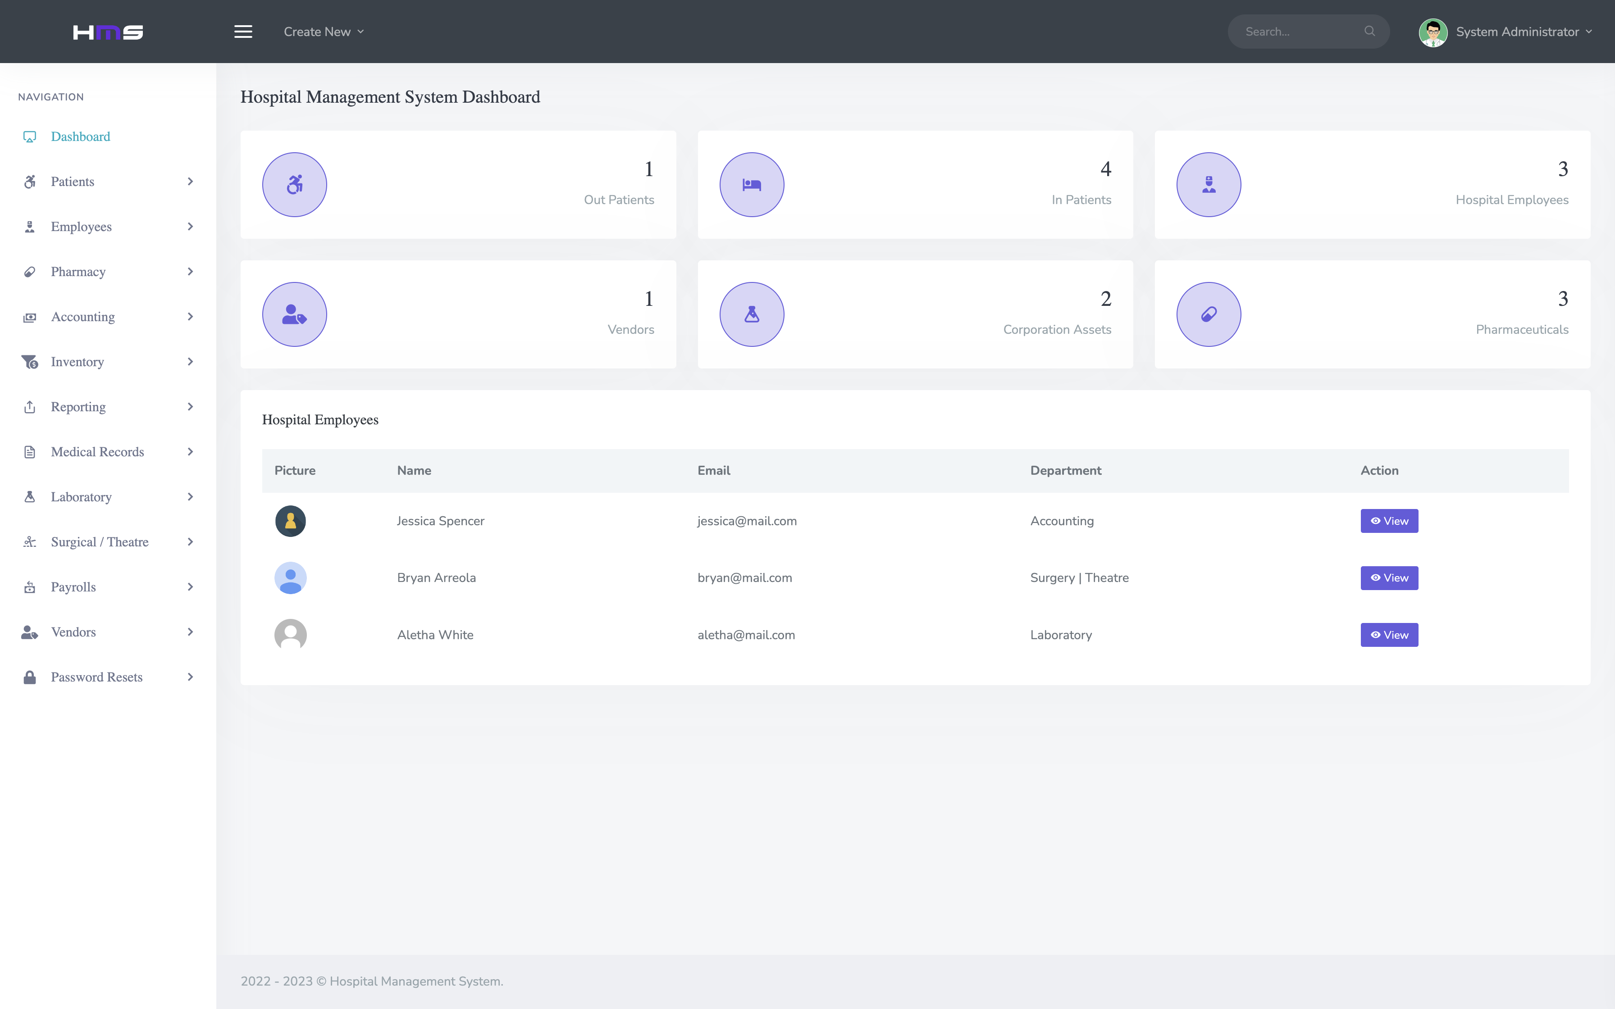Click the Hospital Employees card icon
The height and width of the screenshot is (1009, 1615).
(x=1209, y=185)
